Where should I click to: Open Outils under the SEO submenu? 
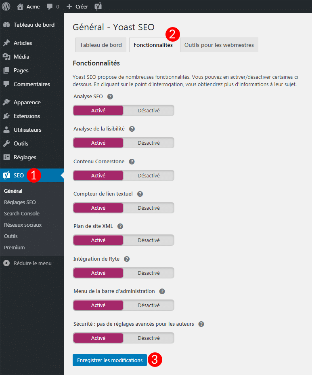point(11,236)
